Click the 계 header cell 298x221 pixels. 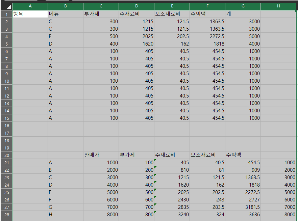[x=243, y=14]
